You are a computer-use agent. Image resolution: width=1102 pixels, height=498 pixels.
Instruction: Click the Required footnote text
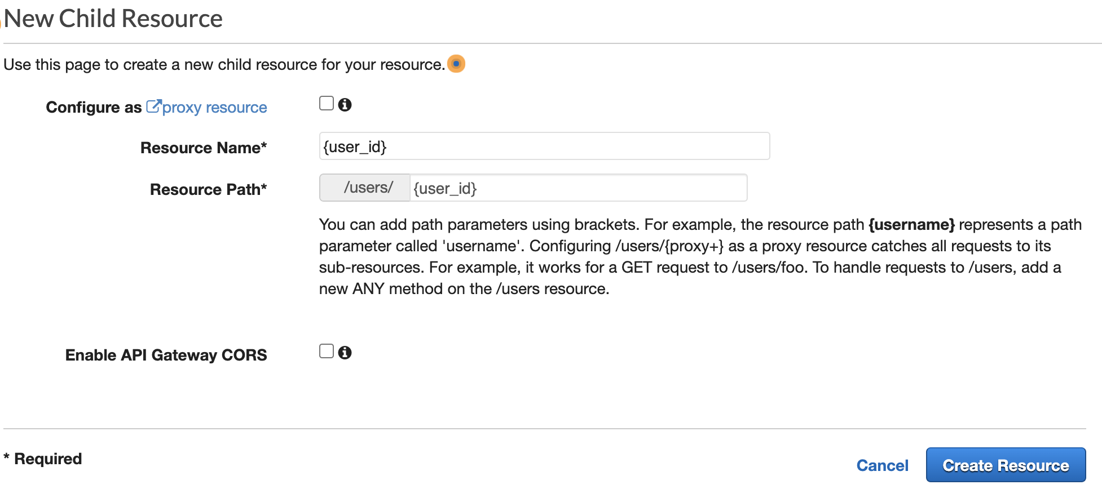click(x=42, y=458)
